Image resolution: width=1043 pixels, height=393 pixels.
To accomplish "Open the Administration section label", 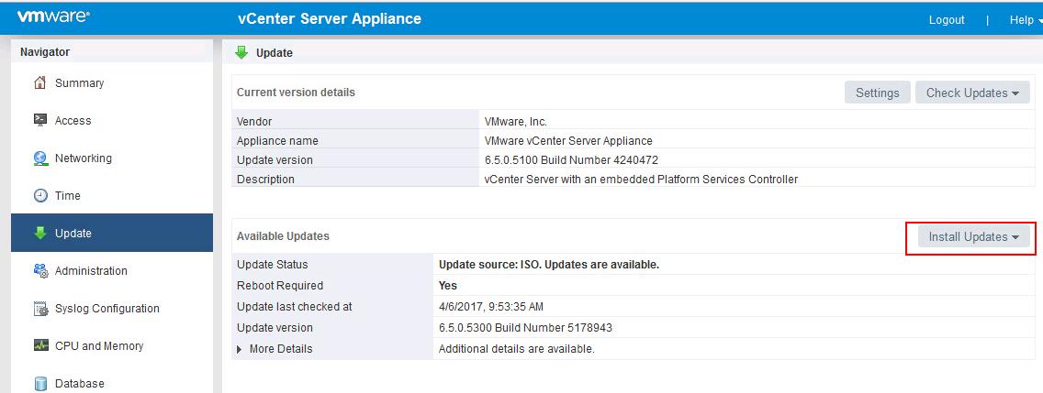I will (x=91, y=271).
